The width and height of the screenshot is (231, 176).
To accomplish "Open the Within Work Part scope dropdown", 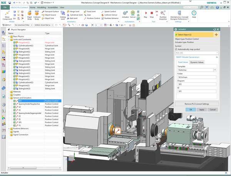I will coord(44,25).
